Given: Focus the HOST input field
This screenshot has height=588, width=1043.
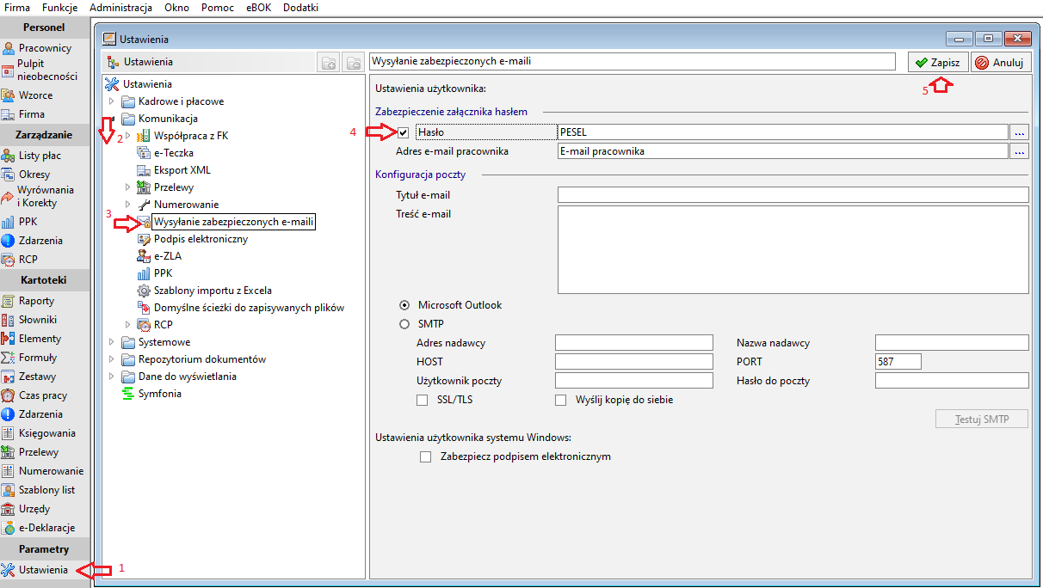Looking at the screenshot, I should pyautogui.click(x=634, y=362).
